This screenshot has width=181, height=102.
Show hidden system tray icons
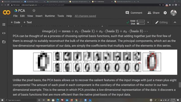[159, 100]
